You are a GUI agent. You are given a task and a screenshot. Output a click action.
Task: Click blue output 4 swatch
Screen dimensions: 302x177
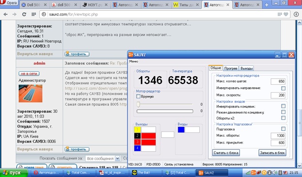(x=137, y=148)
